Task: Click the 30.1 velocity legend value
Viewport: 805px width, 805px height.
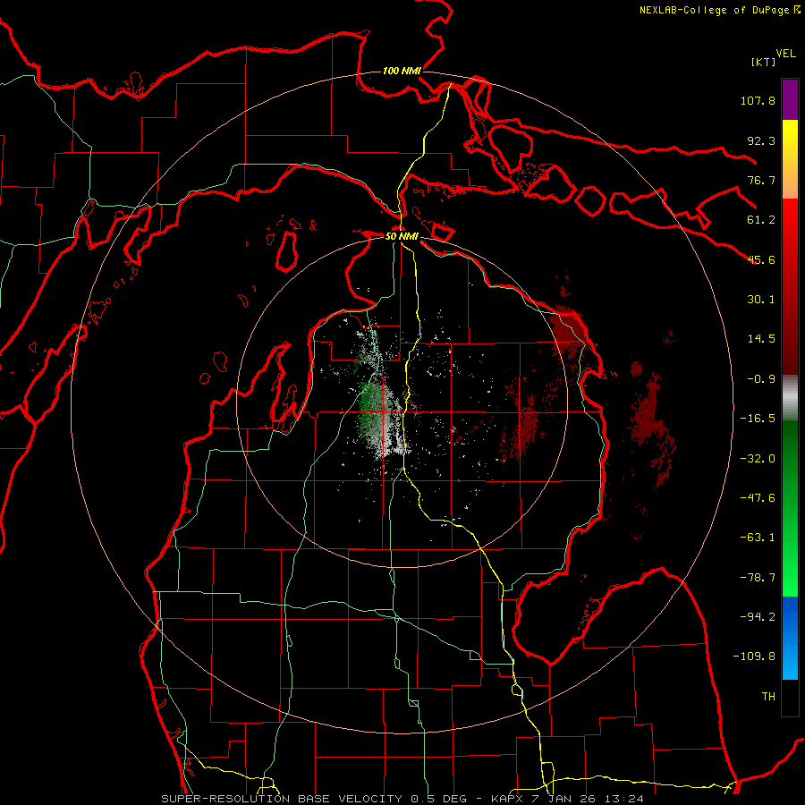Action: click(761, 300)
